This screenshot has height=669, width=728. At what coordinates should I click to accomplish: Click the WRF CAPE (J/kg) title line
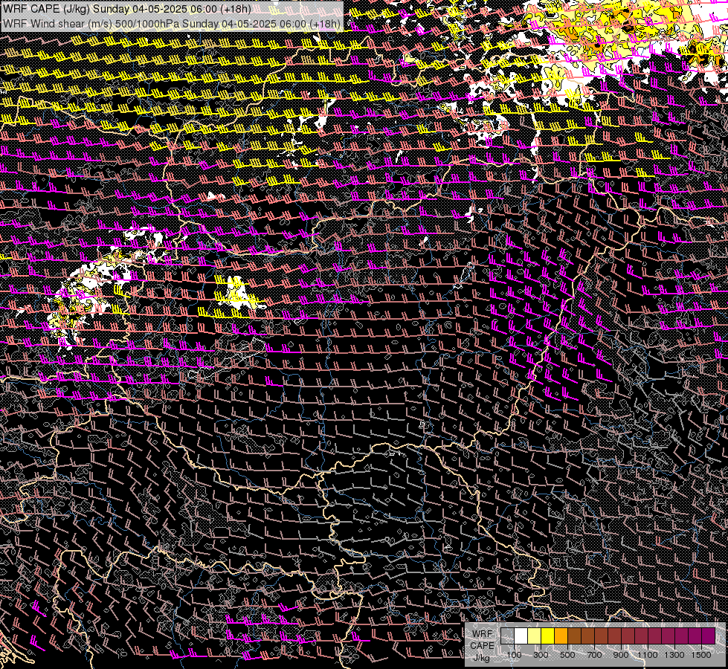(x=127, y=9)
